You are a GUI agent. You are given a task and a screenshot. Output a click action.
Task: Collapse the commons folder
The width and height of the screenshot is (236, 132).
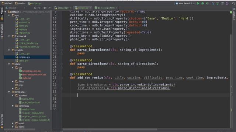tap(13, 106)
